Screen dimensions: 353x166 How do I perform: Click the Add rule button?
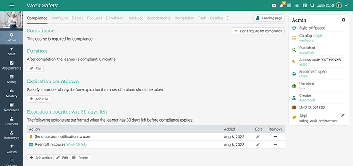pos(38,99)
